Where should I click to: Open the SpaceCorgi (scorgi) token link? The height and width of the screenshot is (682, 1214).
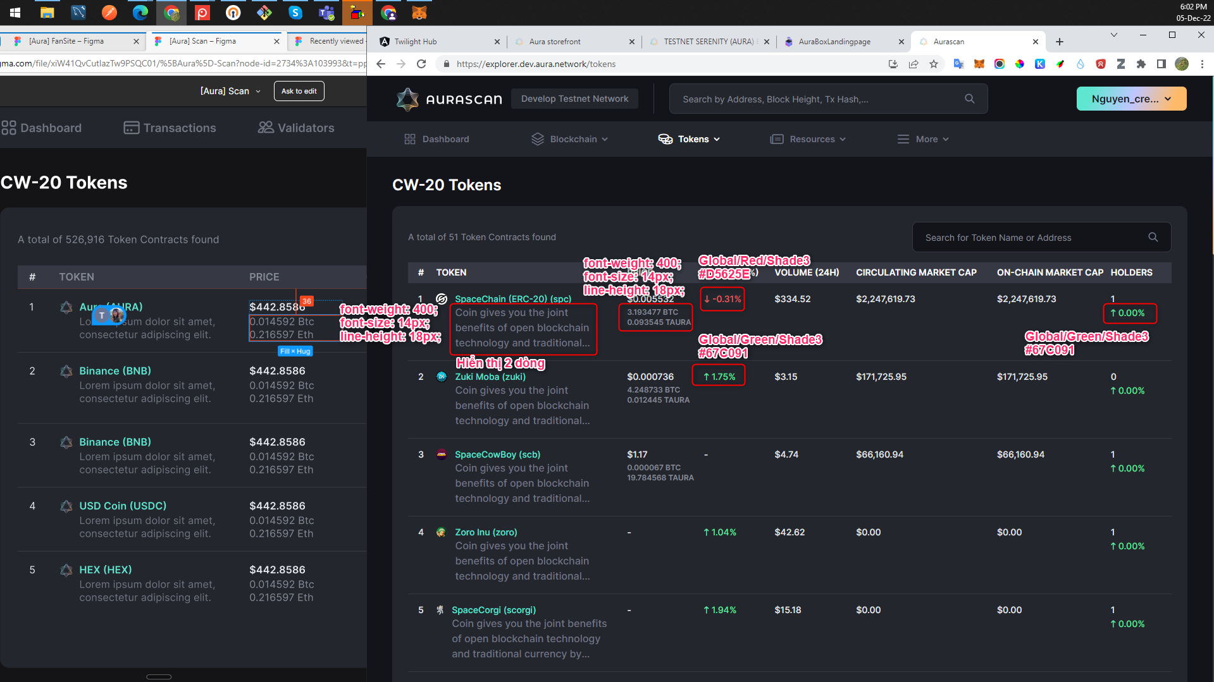[x=493, y=610]
